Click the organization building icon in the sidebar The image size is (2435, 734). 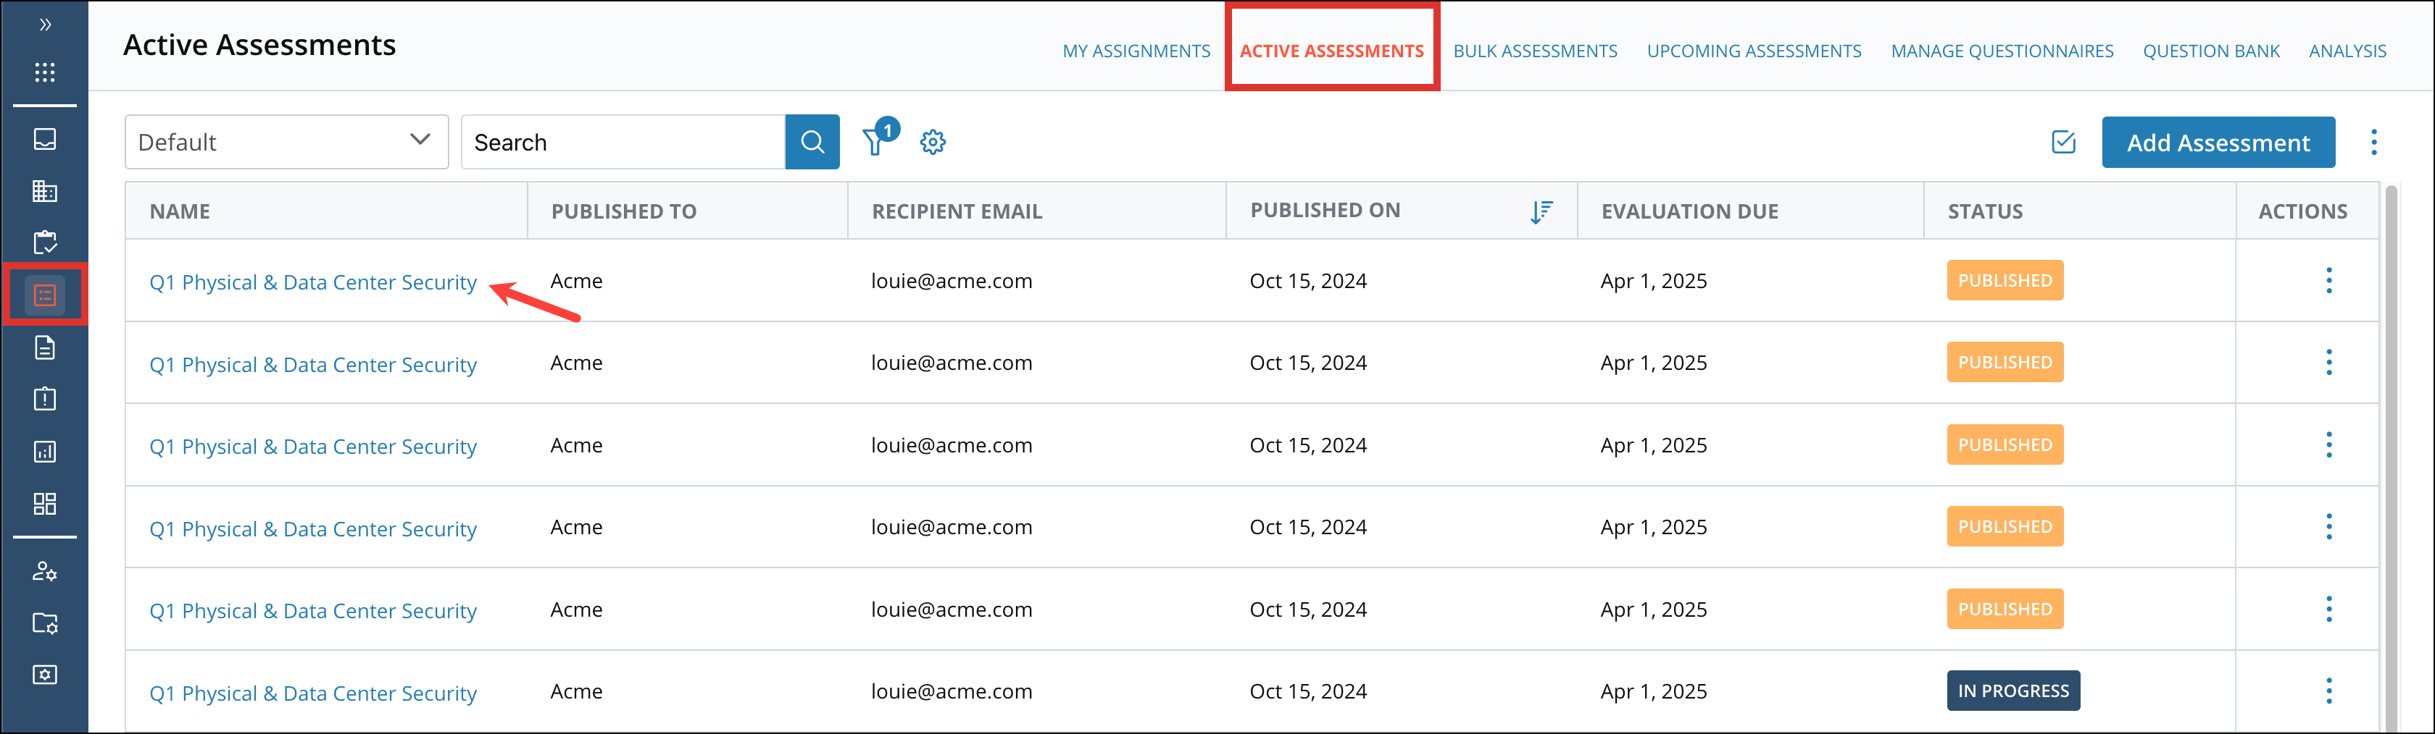click(x=44, y=191)
